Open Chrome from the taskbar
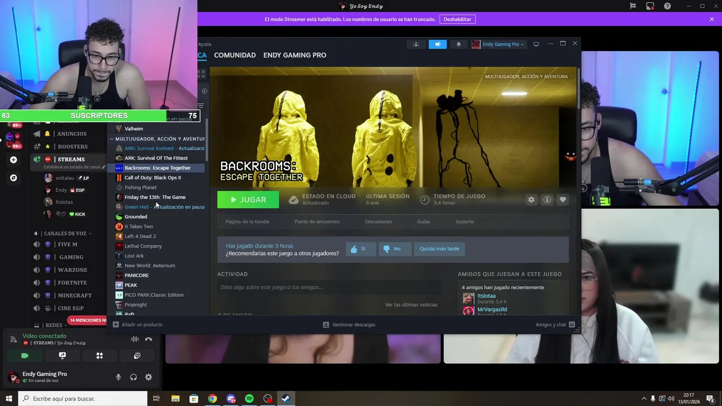This screenshot has height=406, width=722. coord(212,399)
